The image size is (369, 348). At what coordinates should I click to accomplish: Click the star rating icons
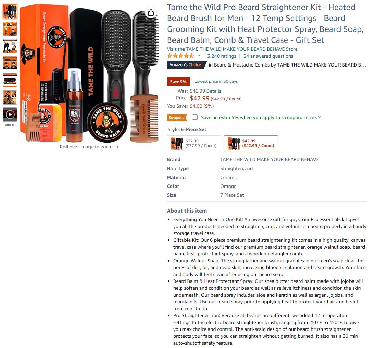point(181,56)
